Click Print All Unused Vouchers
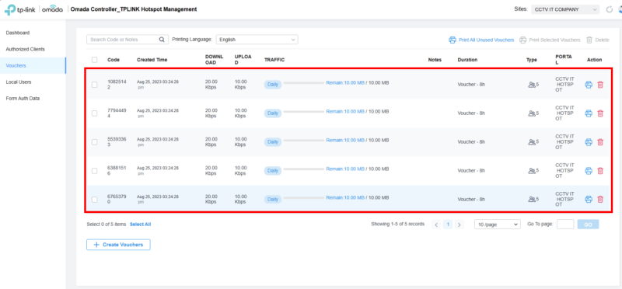The image size is (622, 289). [x=481, y=40]
